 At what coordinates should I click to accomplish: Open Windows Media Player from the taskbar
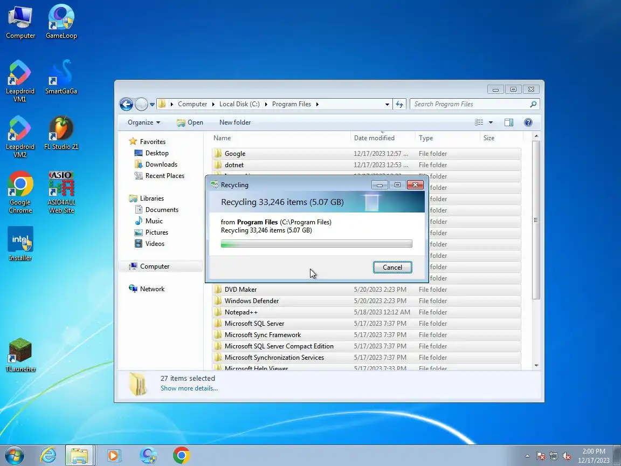[113, 455]
